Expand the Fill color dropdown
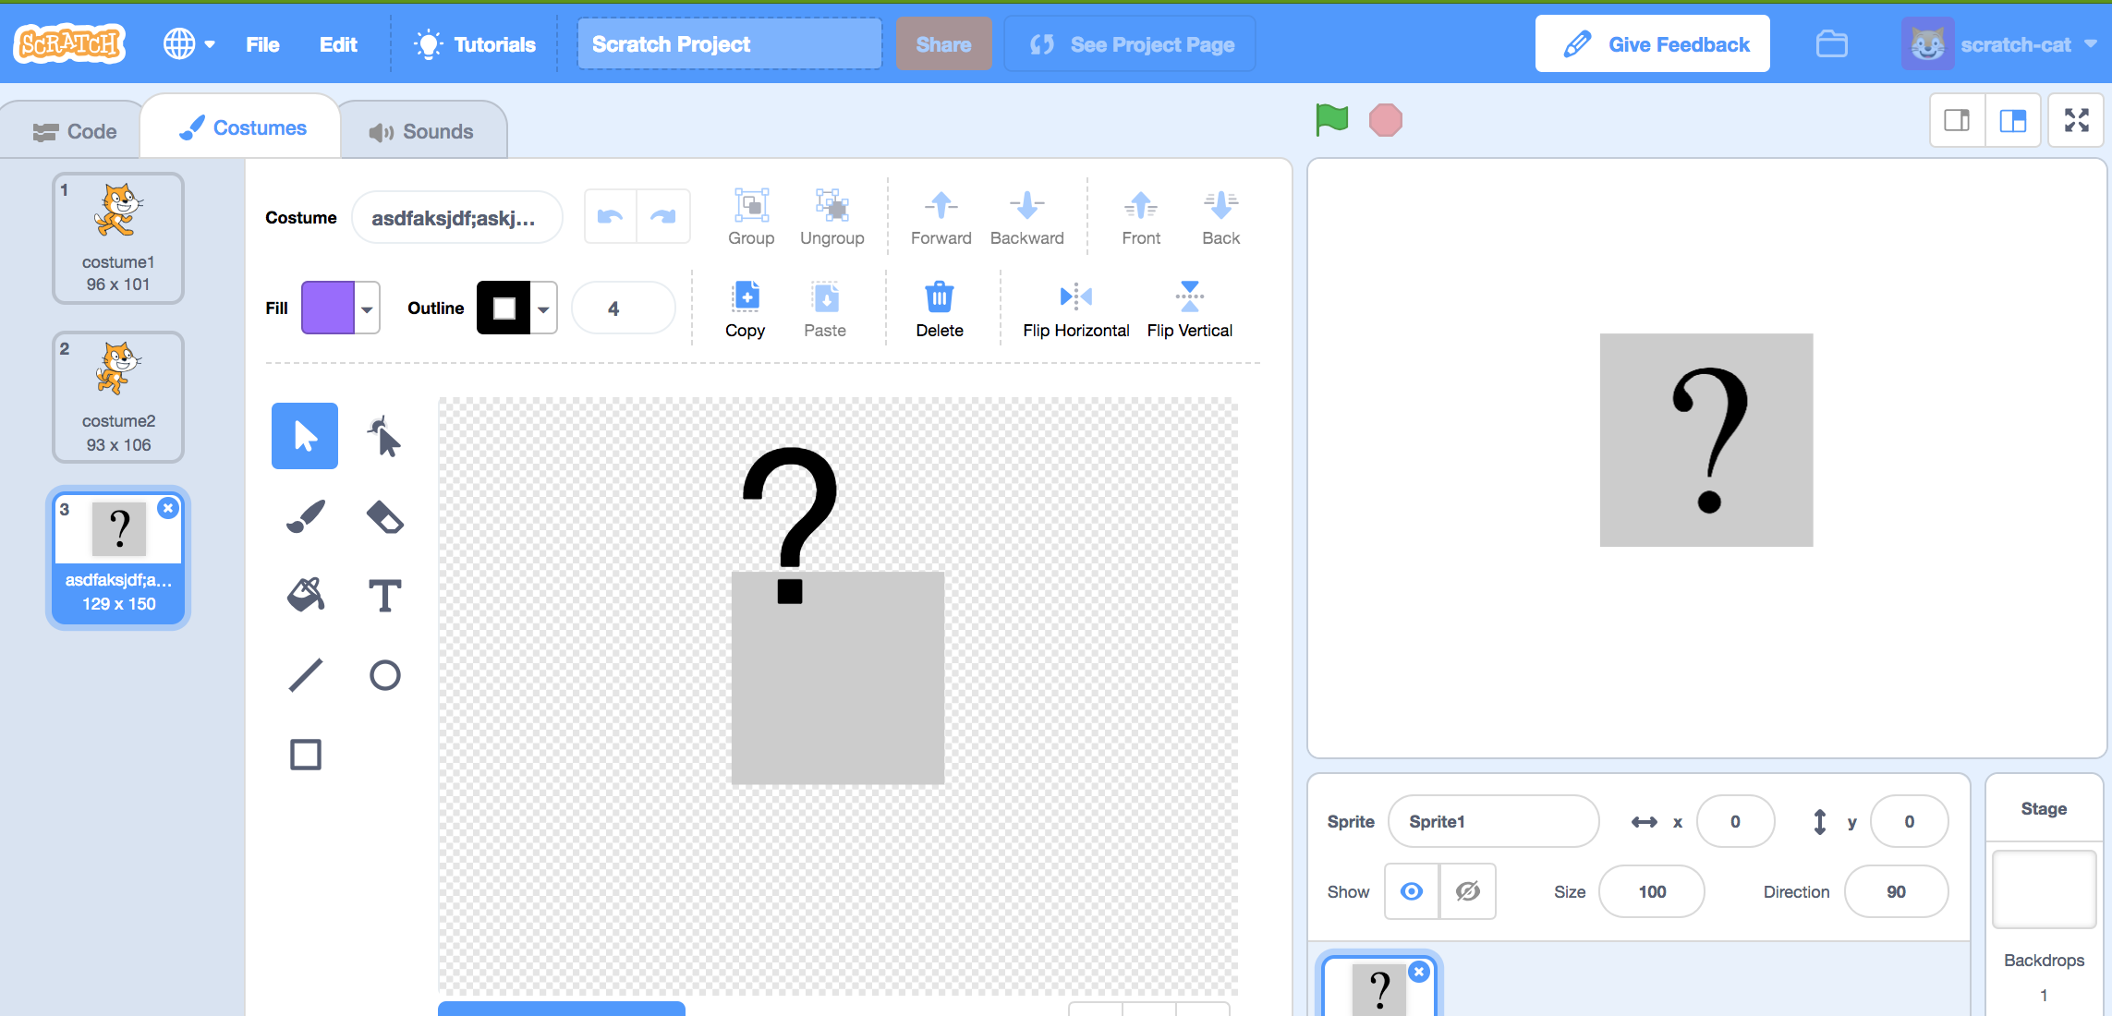This screenshot has width=2112, height=1016. tap(367, 308)
